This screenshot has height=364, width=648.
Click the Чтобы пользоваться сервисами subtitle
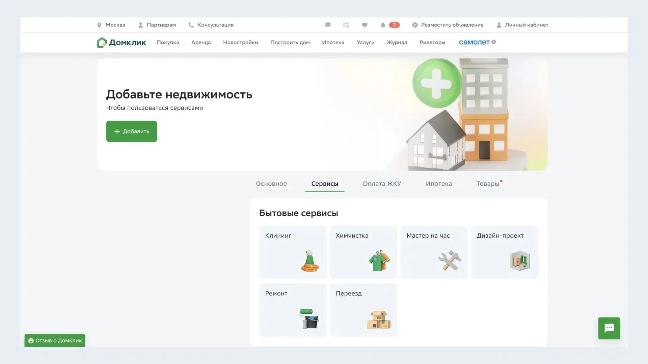[155, 108]
